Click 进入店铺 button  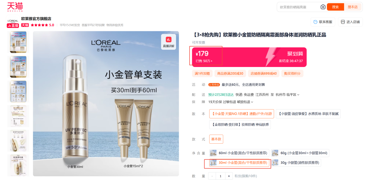350,22
